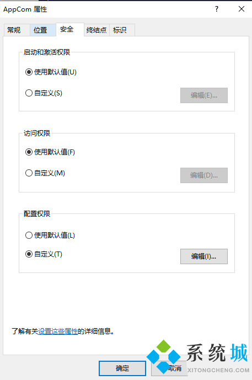This screenshot has height=380, width=252.
Task: Go to the 终结点 tab
Action: click(96, 30)
